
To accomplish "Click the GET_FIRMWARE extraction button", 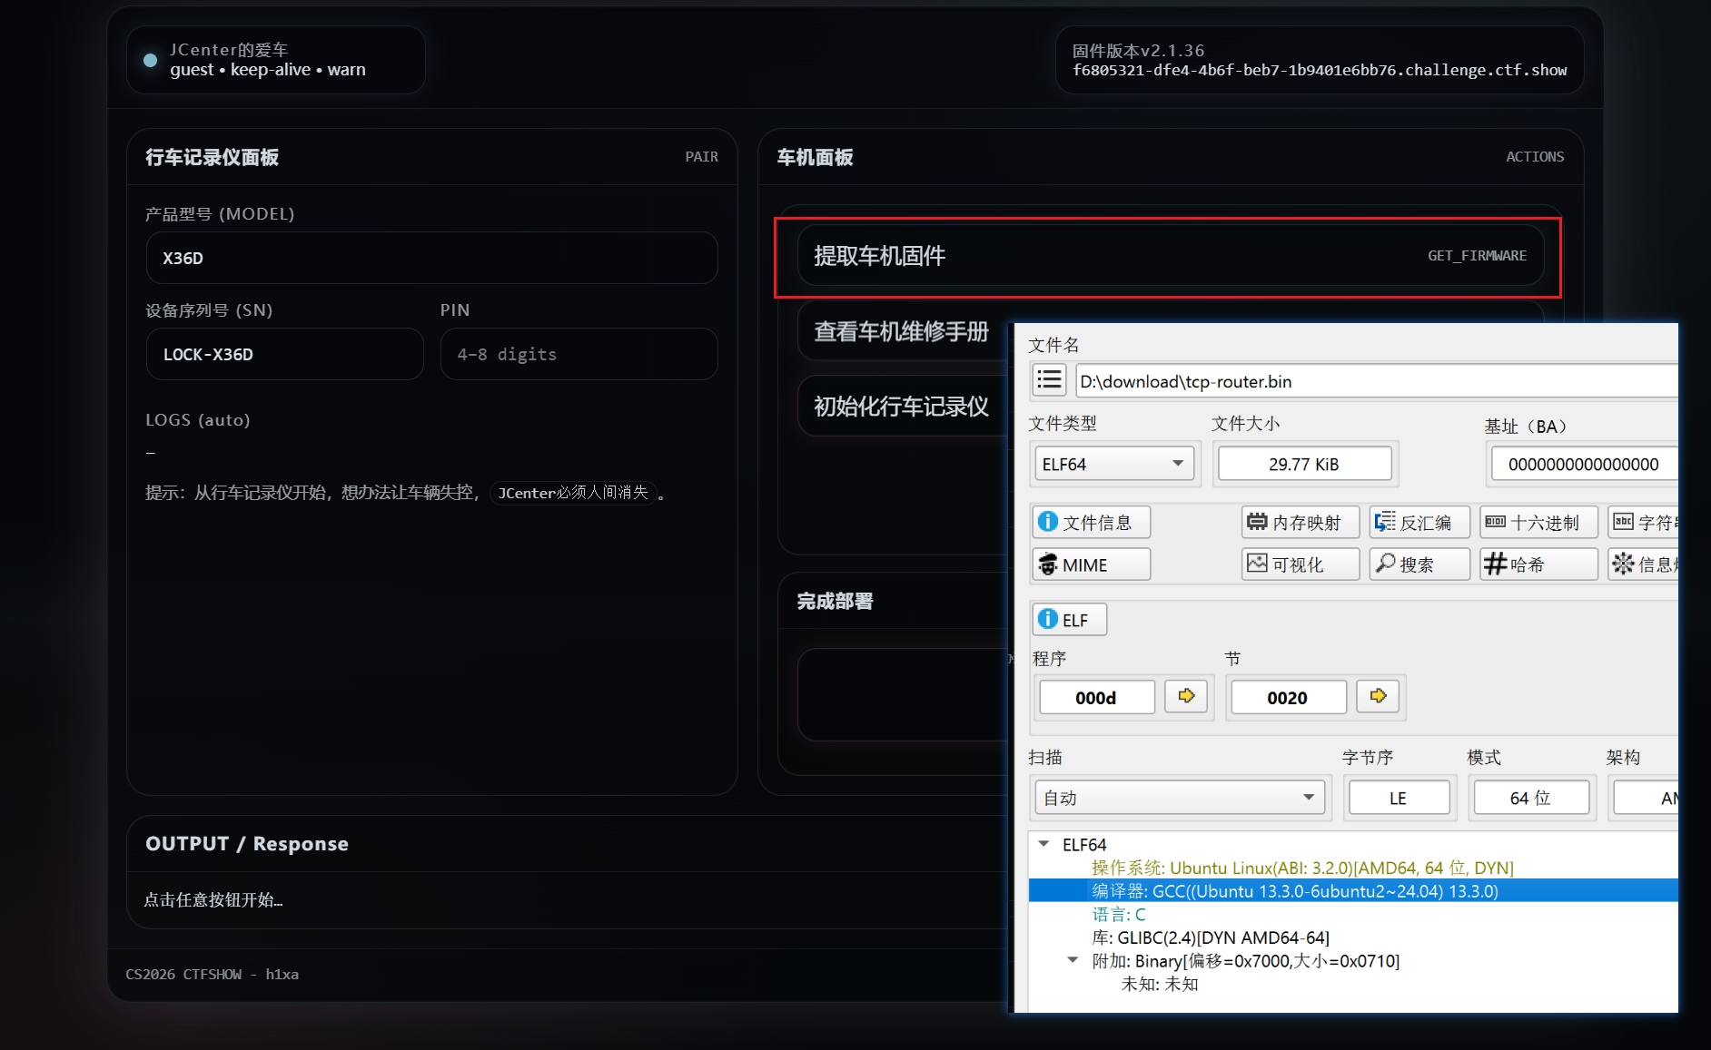I will click(1168, 256).
